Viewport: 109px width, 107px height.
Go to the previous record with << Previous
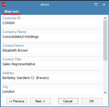(x=17, y=101)
